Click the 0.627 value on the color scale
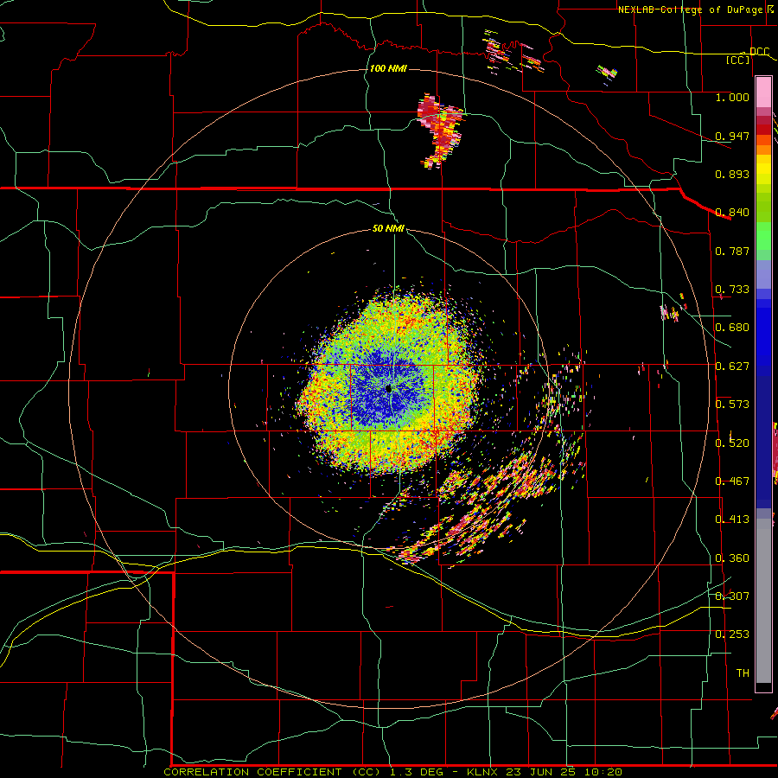Screen dimensions: 778x778 (x=732, y=367)
